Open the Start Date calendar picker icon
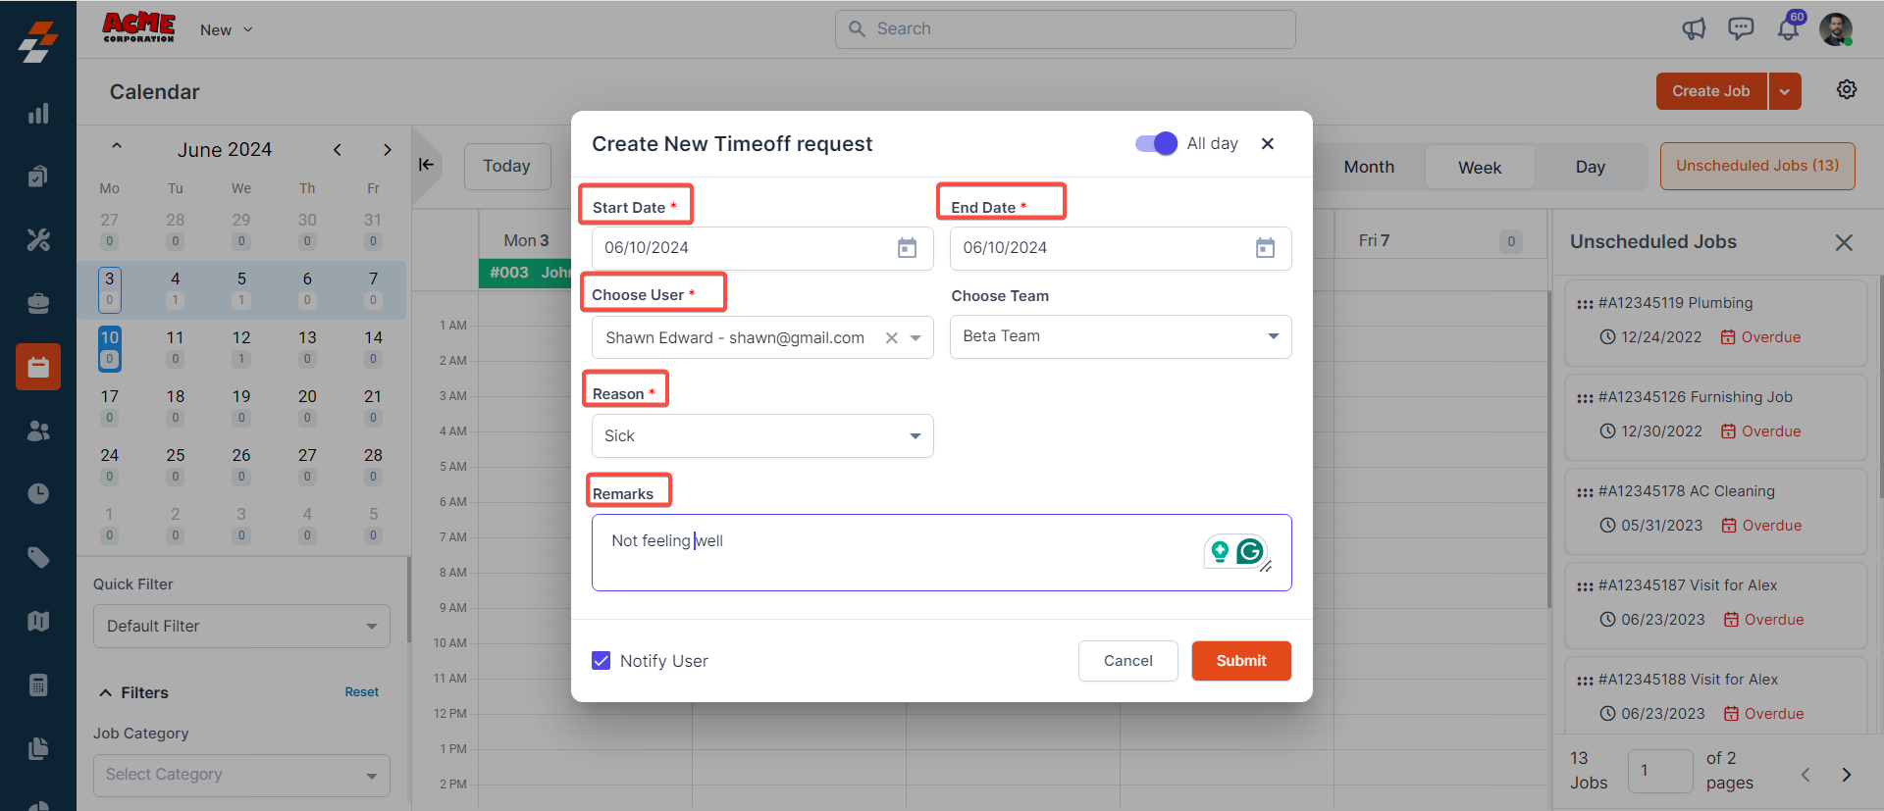Image resolution: width=1884 pixels, height=811 pixels. [x=907, y=248]
